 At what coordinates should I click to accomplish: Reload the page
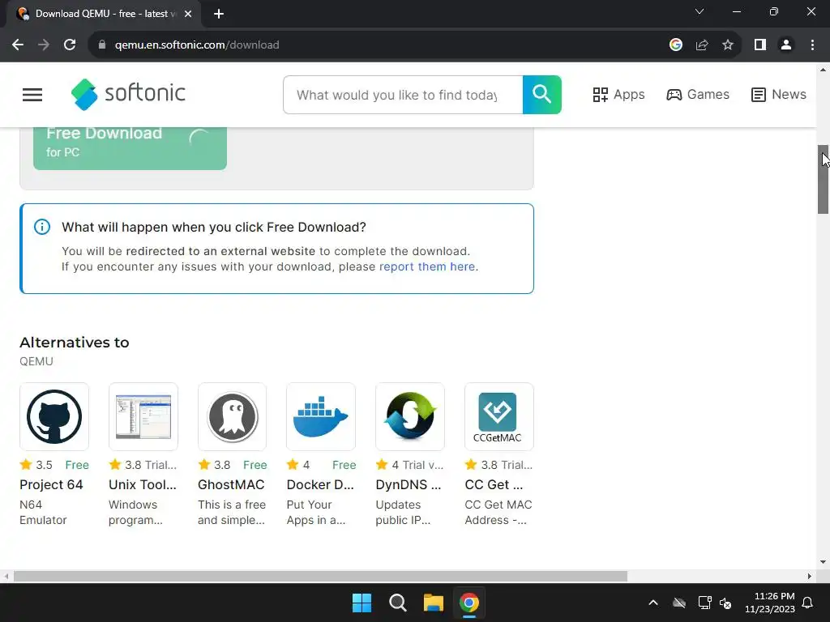click(70, 45)
